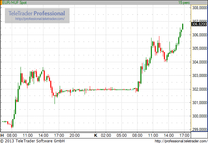Image resolution: width=208 pixels, height=144 pixels.
Task: Click the first 17:00 time label after H
Action: tap(59, 135)
